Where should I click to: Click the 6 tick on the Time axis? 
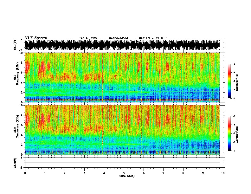[144, 173]
